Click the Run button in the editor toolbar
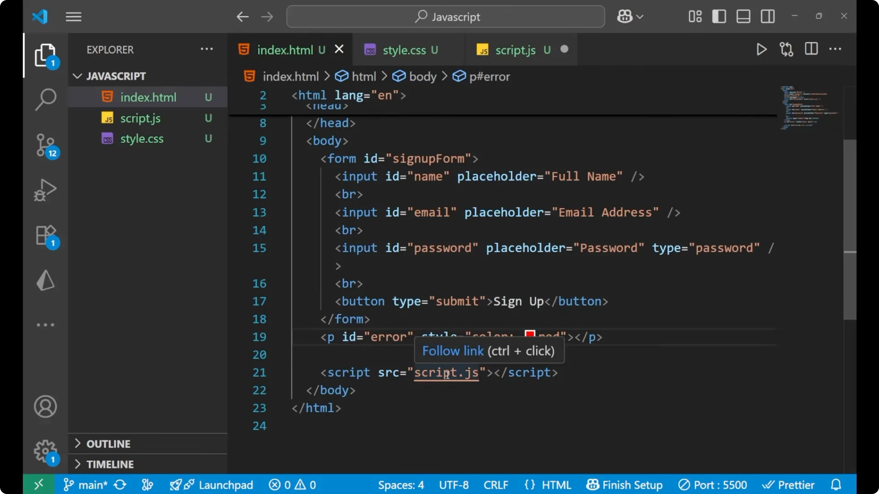This screenshot has width=879, height=494. point(761,49)
